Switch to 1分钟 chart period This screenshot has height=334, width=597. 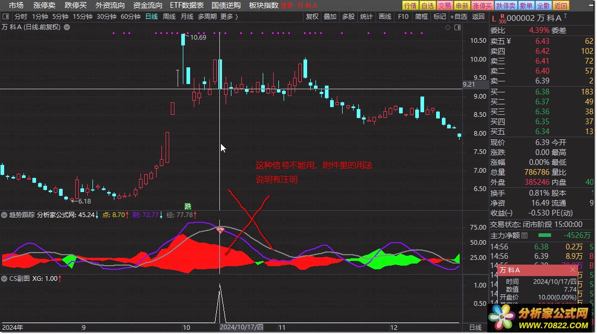(x=40, y=17)
